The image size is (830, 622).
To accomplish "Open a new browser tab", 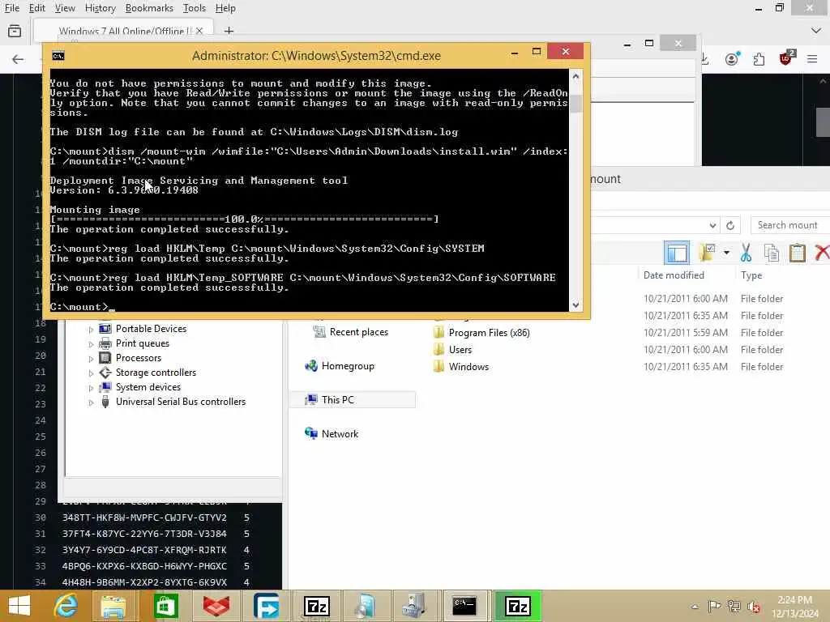I will (229, 32).
